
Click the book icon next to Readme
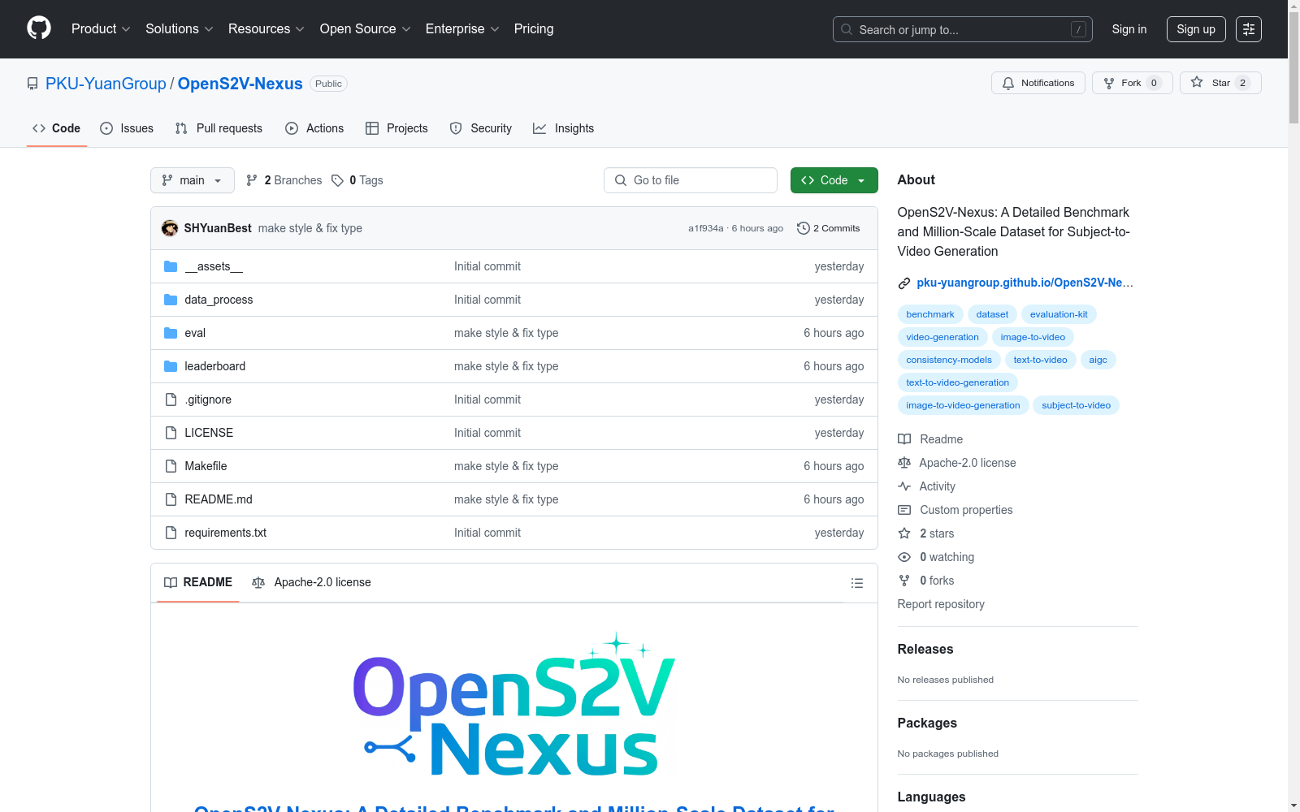[904, 439]
